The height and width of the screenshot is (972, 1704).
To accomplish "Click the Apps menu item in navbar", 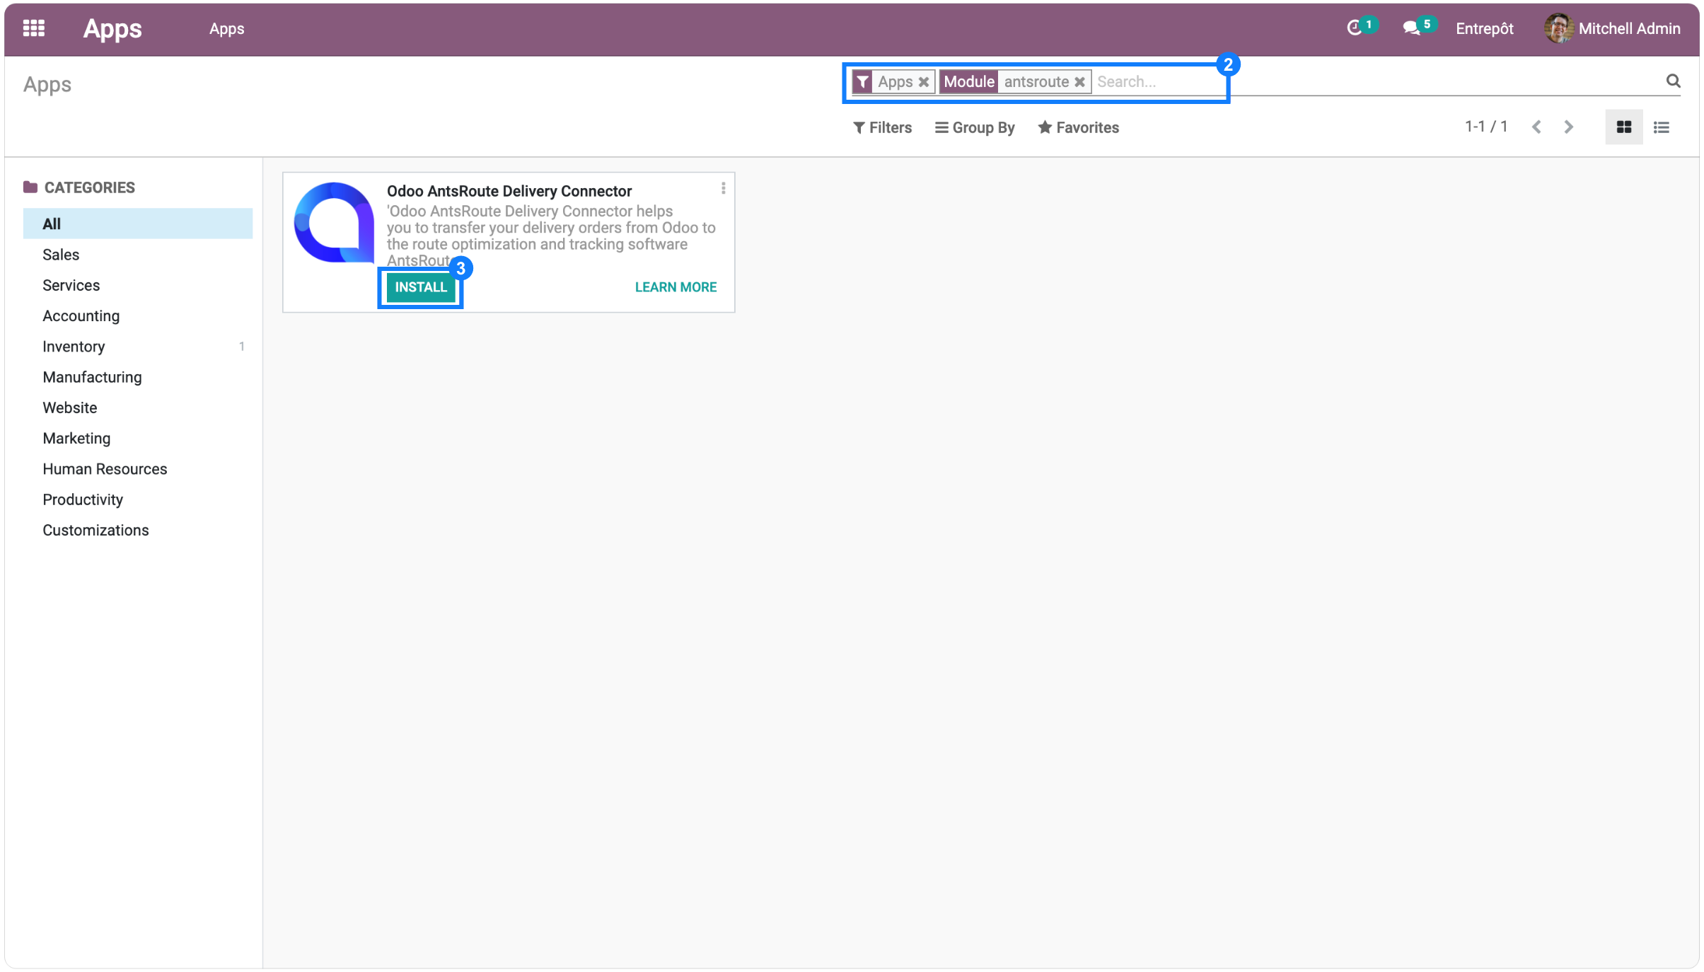I will (x=226, y=28).
